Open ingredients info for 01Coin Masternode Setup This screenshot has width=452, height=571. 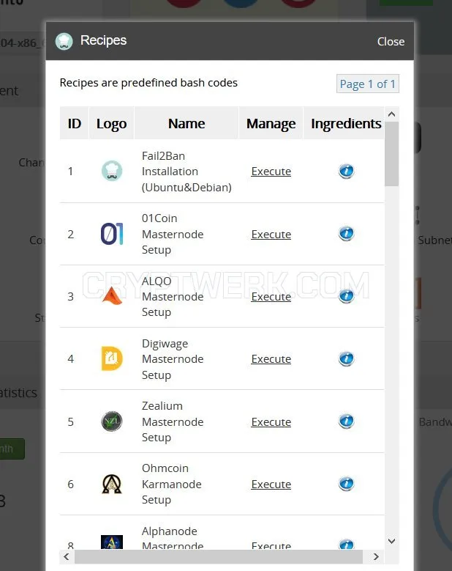[346, 234]
